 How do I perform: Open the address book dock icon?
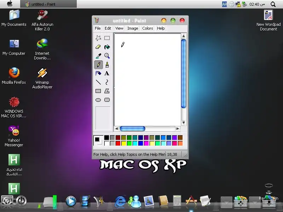click(x=163, y=201)
